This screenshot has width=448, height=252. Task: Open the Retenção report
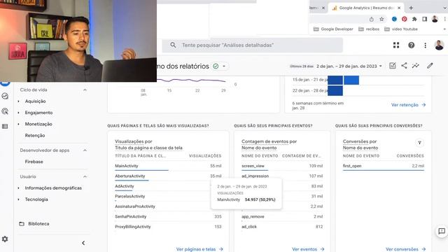(35, 135)
